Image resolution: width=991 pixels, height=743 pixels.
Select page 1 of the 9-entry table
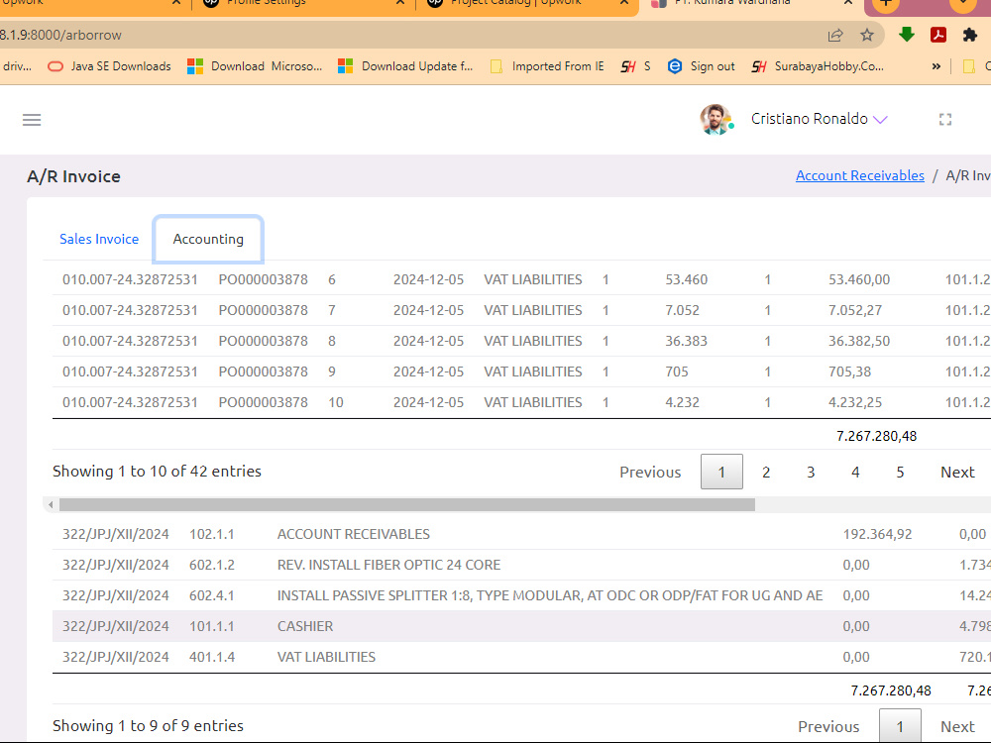pos(900,726)
